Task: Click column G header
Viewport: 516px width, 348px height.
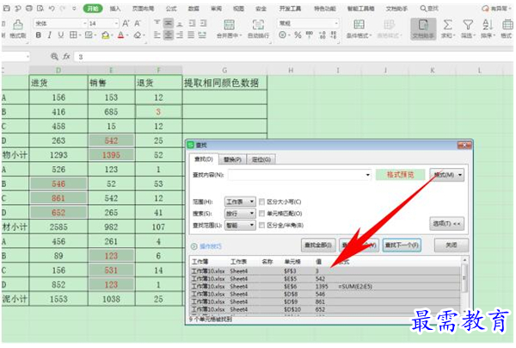Action: [224, 70]
